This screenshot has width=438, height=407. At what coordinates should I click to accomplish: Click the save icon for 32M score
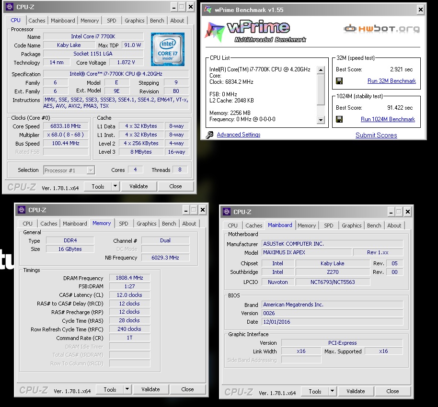click(339, 81)
